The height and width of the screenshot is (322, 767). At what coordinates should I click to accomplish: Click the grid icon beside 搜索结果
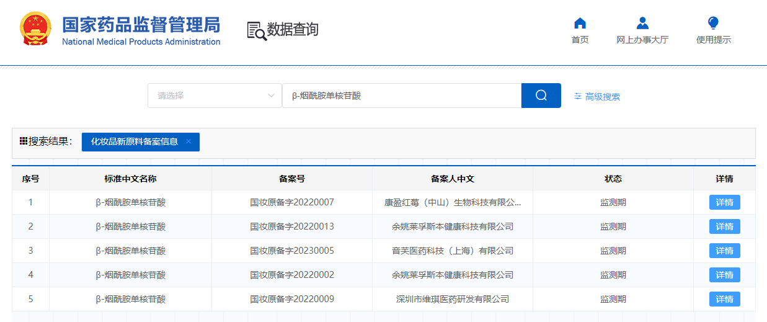pyautogui.click(x=24, y=141)
